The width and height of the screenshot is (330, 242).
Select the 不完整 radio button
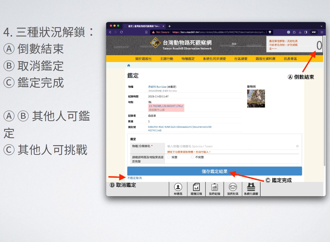(192, 157)
